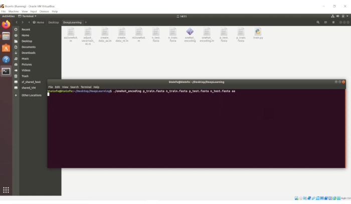Expand the system menu arrow in top bar

(347, 16)
